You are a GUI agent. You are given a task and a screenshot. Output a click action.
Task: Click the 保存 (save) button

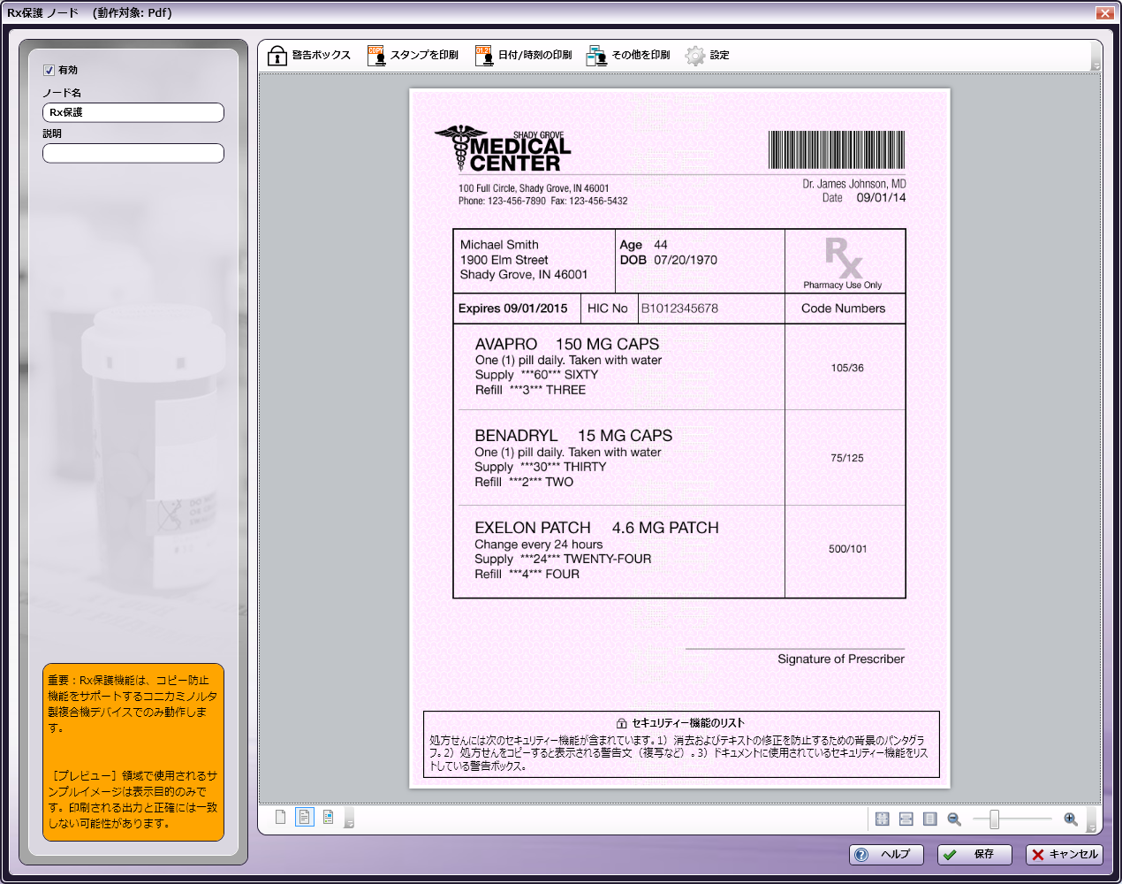coord(974,855)
